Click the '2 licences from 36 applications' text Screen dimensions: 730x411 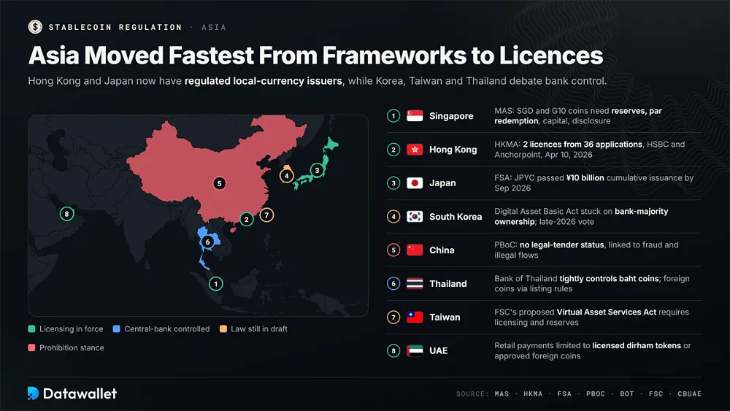[583, 145]
